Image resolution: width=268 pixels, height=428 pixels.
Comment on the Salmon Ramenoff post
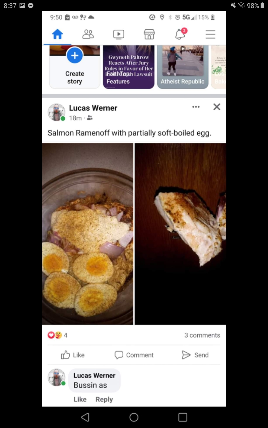click(x=134, y=355)
